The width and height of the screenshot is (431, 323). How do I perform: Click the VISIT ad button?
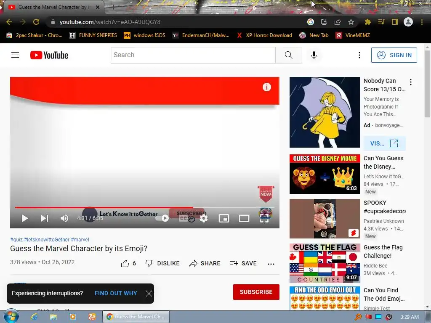(384, 143)
